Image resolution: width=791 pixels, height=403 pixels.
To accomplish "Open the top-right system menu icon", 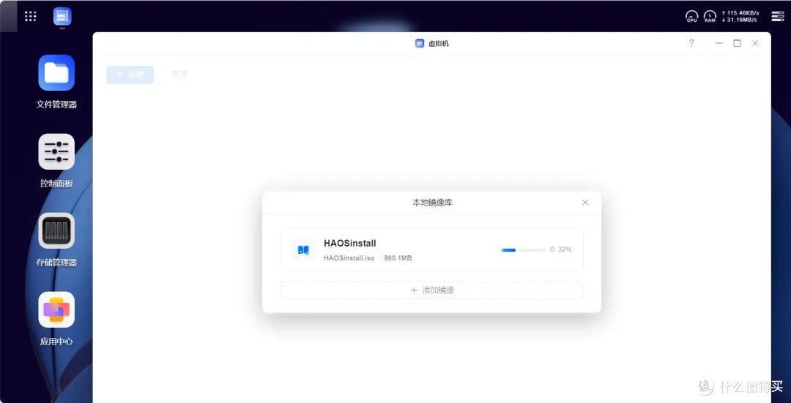I will (778, 16).
